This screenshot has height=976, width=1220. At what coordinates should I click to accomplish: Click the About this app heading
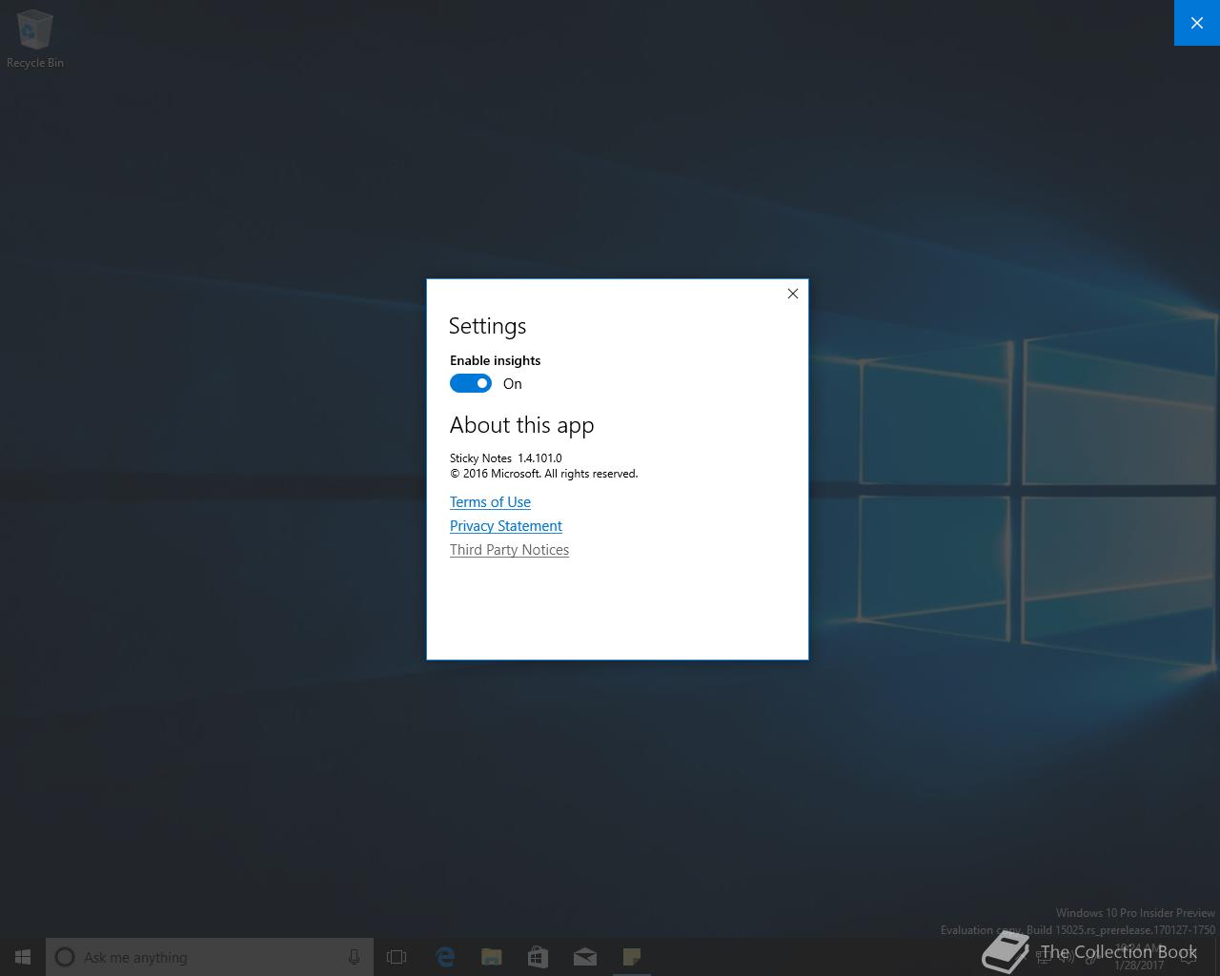coord(521,425)
